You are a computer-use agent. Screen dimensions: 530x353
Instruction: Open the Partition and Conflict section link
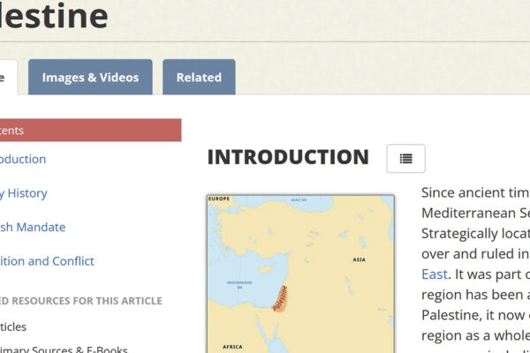(x=47, y=261)
